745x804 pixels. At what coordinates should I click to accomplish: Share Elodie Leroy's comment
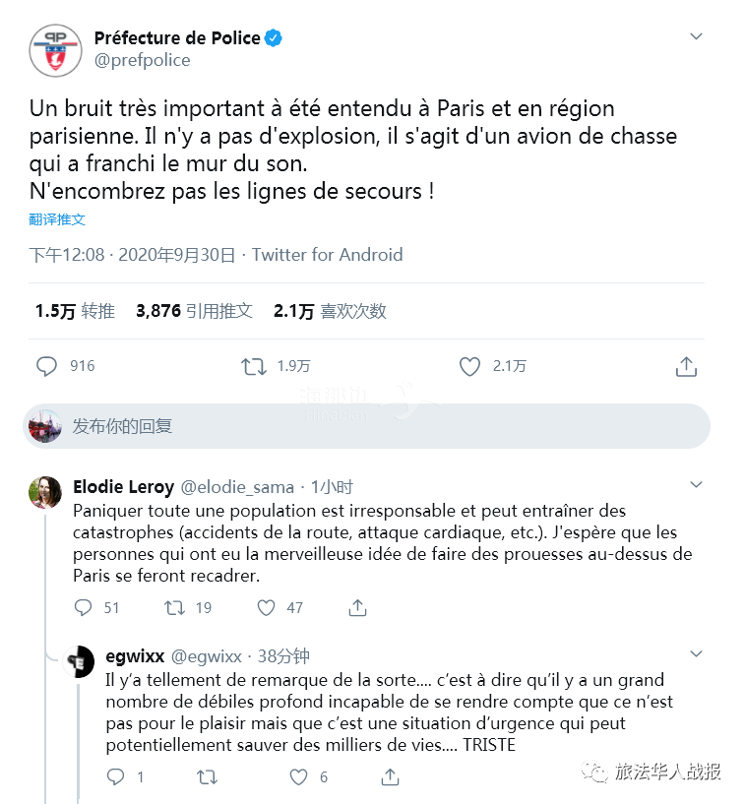(357, 607)
